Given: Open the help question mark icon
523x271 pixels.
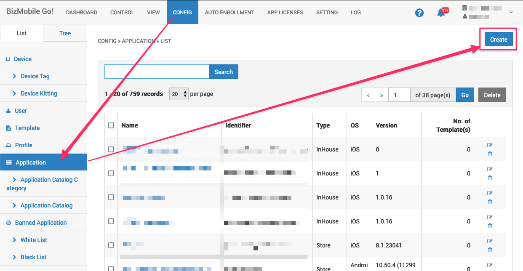Looking at the screenshot, I should click(x=419, y=13).
